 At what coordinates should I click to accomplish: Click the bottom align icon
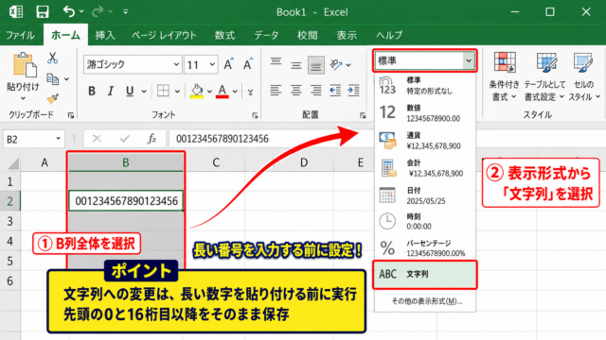tap(315, 64)
